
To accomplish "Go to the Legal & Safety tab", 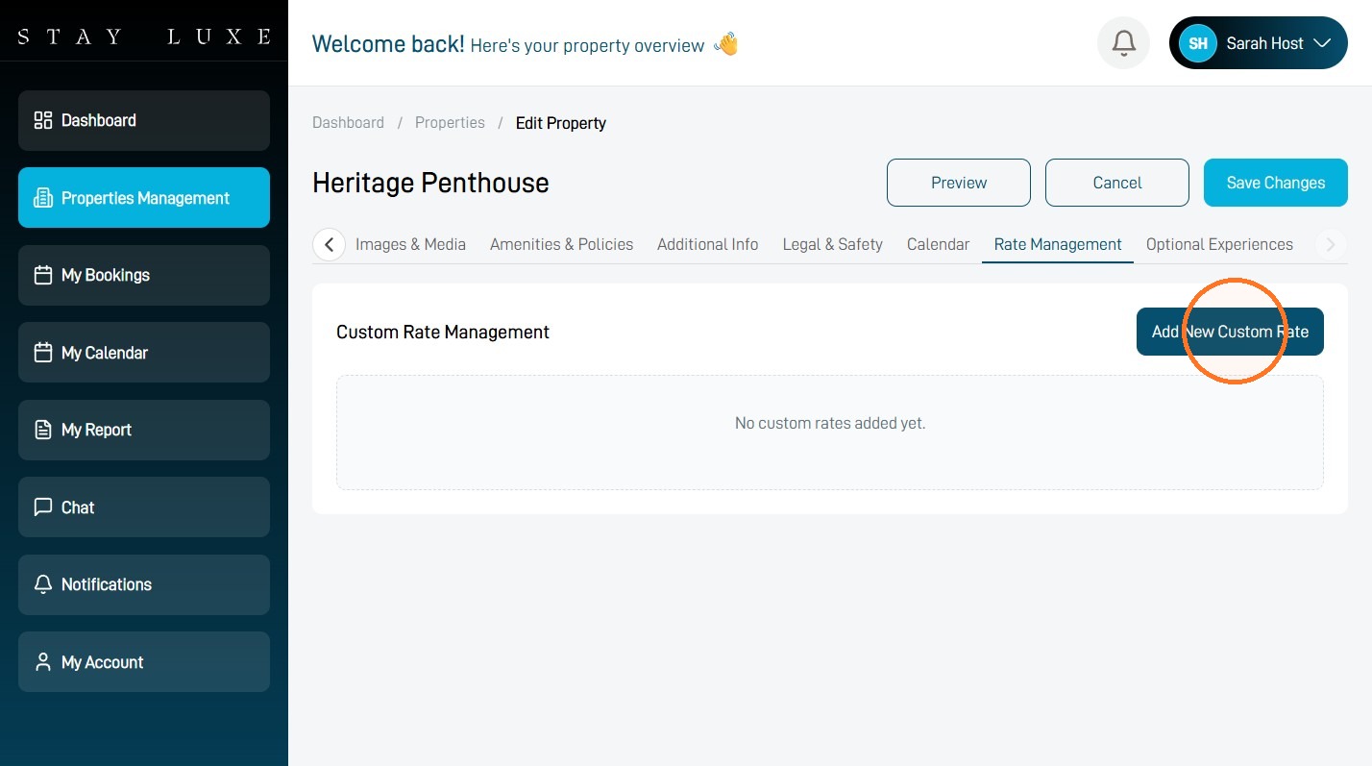I will click(x=832, y=244).
